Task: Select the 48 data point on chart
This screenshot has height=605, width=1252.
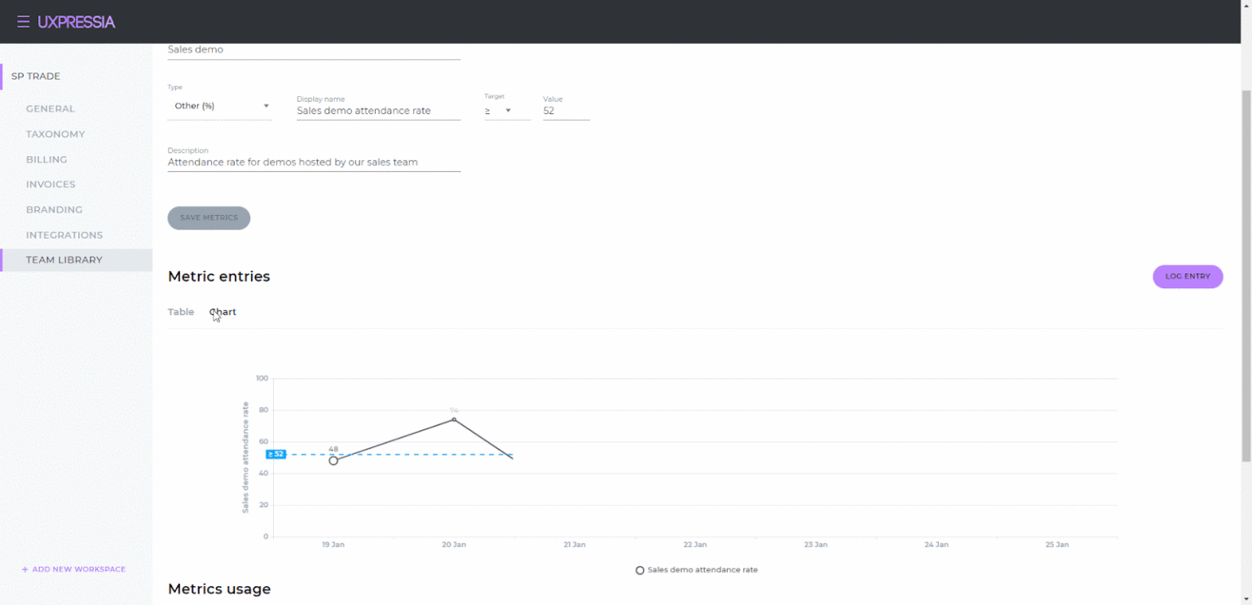Action: point(333,461)
